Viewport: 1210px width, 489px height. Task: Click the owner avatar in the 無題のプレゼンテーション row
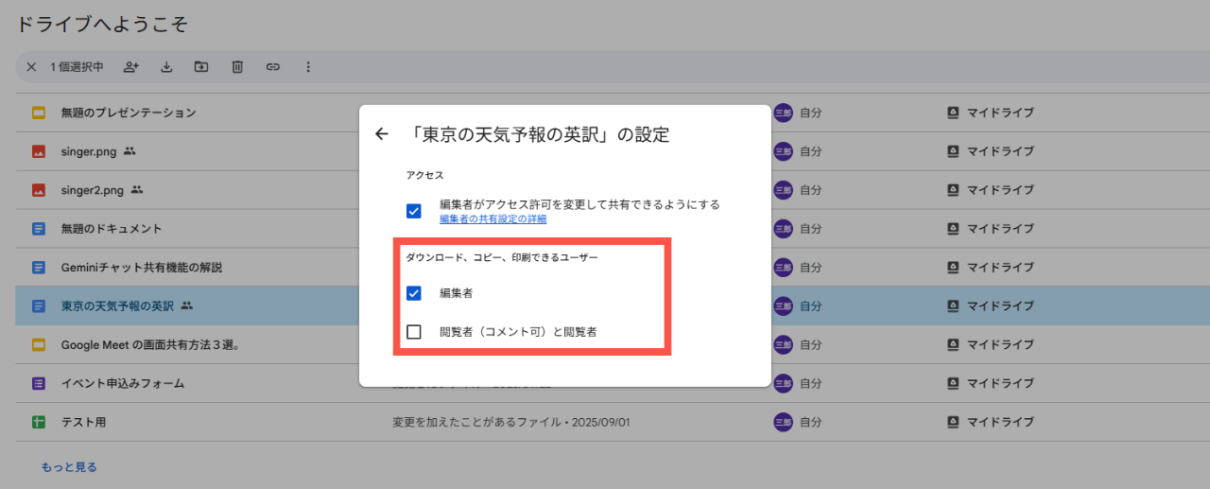pos(783,113)
